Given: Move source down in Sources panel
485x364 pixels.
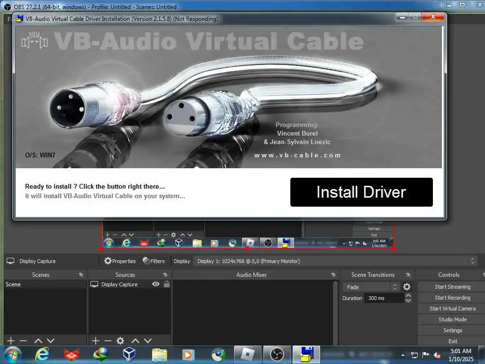Looking at the screenshot, I should (148, 341).
